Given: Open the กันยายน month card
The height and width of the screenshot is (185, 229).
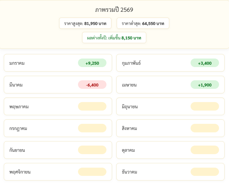Looking at the screenshot, I should [x=58, y=150].
